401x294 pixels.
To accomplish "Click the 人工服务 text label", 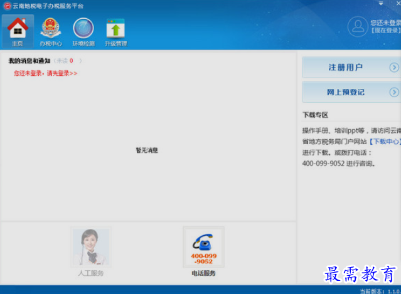I will (x=91, y=273).
